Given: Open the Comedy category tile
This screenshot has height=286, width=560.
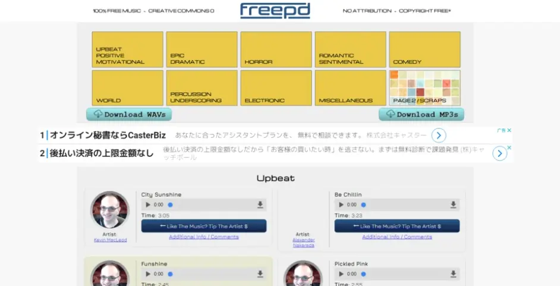Looking at the screenshot, I should 424,49.
